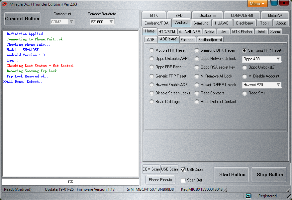Open the orange Menu dropdown
The width and height of the screenshot is (292, 200).
pyautogui.click(x=257, y=4)
